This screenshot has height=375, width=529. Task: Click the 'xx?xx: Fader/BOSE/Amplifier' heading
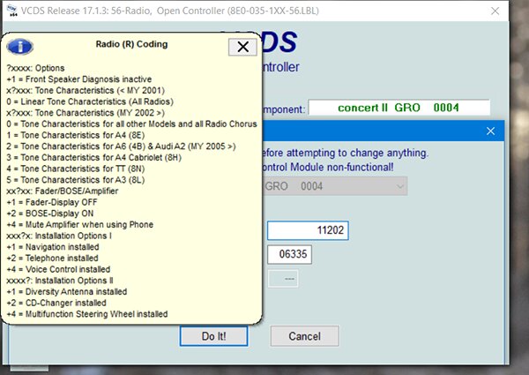coord(63,191)
